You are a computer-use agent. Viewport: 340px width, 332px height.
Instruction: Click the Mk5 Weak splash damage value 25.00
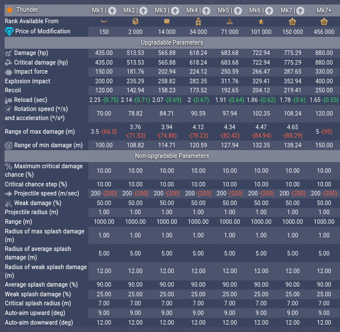coord(229,294)
